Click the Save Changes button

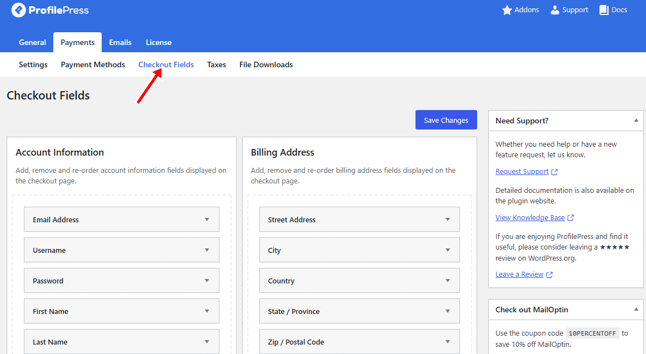[x=446, y=120]
